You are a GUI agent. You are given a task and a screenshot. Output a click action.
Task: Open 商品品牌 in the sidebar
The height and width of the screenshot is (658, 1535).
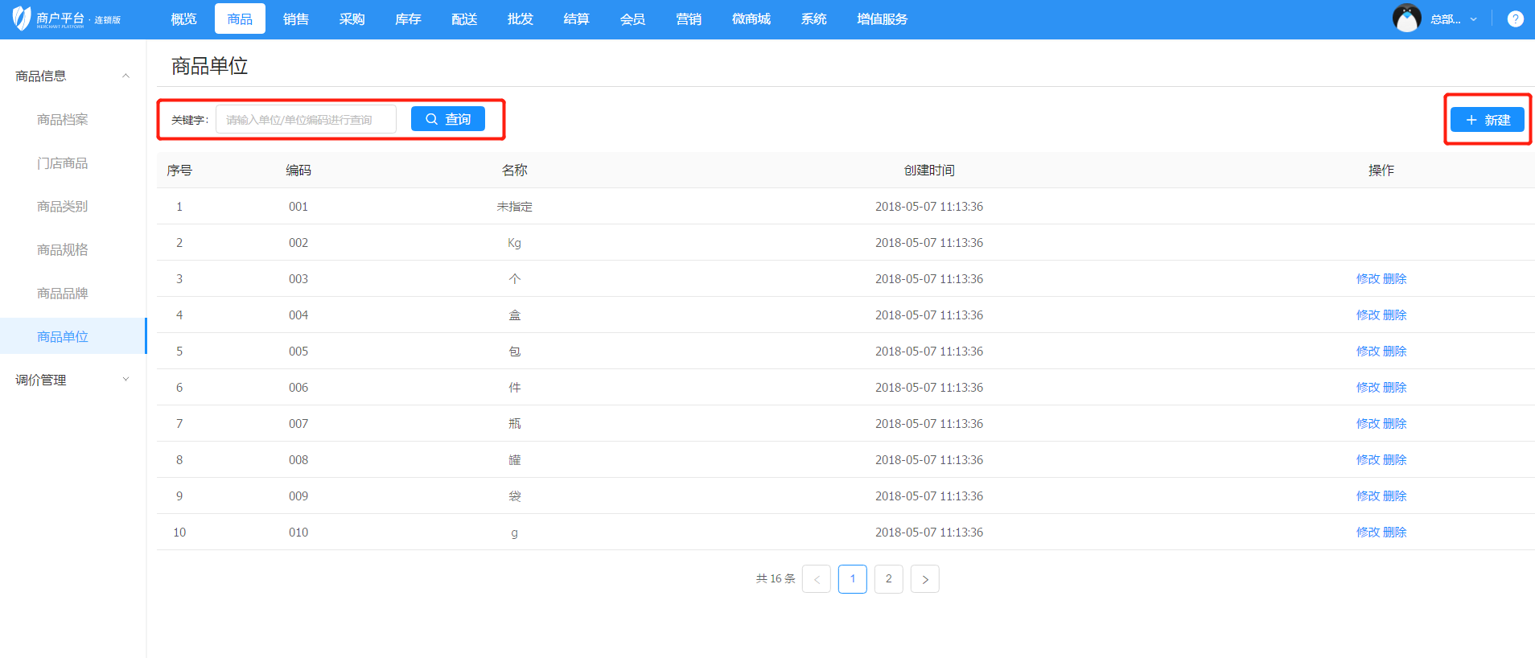coord(63,294)
